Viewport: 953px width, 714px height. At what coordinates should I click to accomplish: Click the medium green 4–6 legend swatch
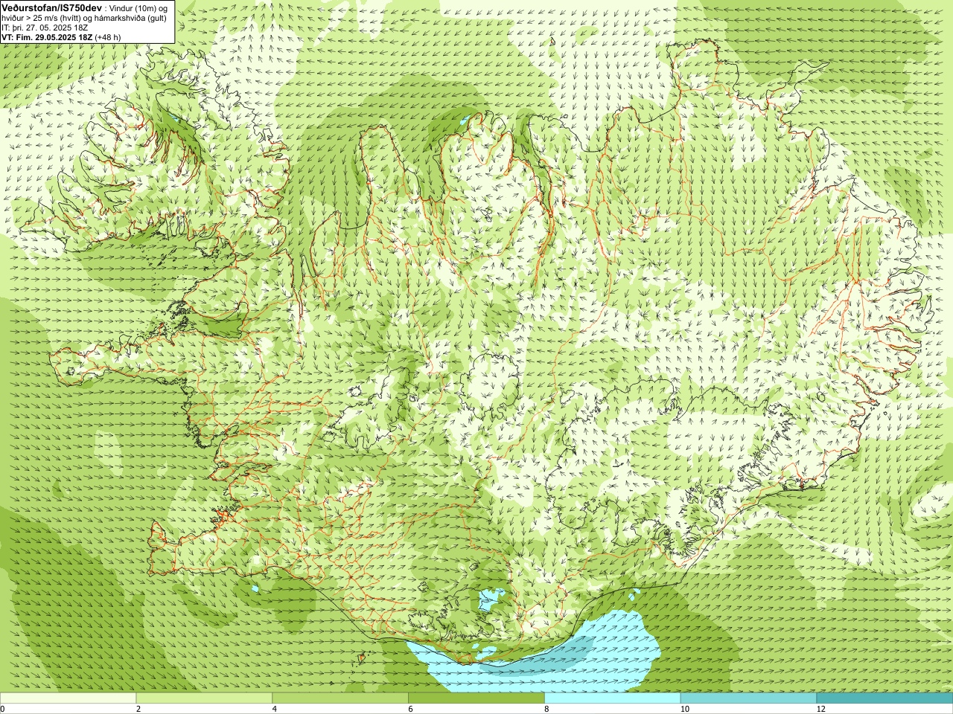(340, 698)
